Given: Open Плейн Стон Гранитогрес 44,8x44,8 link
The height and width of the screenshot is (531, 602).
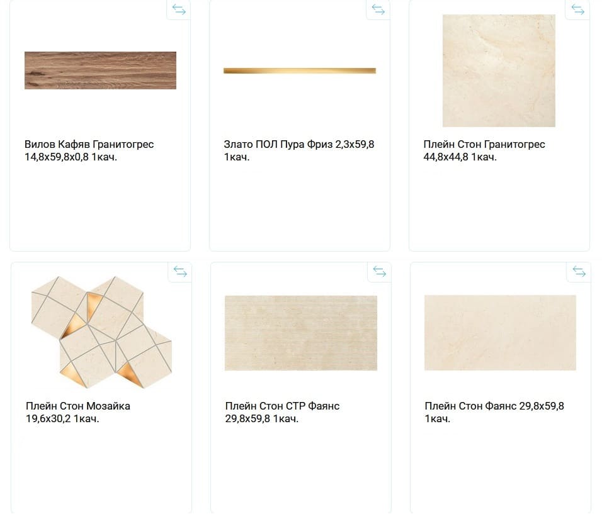Looking at the screenshot, I should pyautogui.click(x=484, y=150).
